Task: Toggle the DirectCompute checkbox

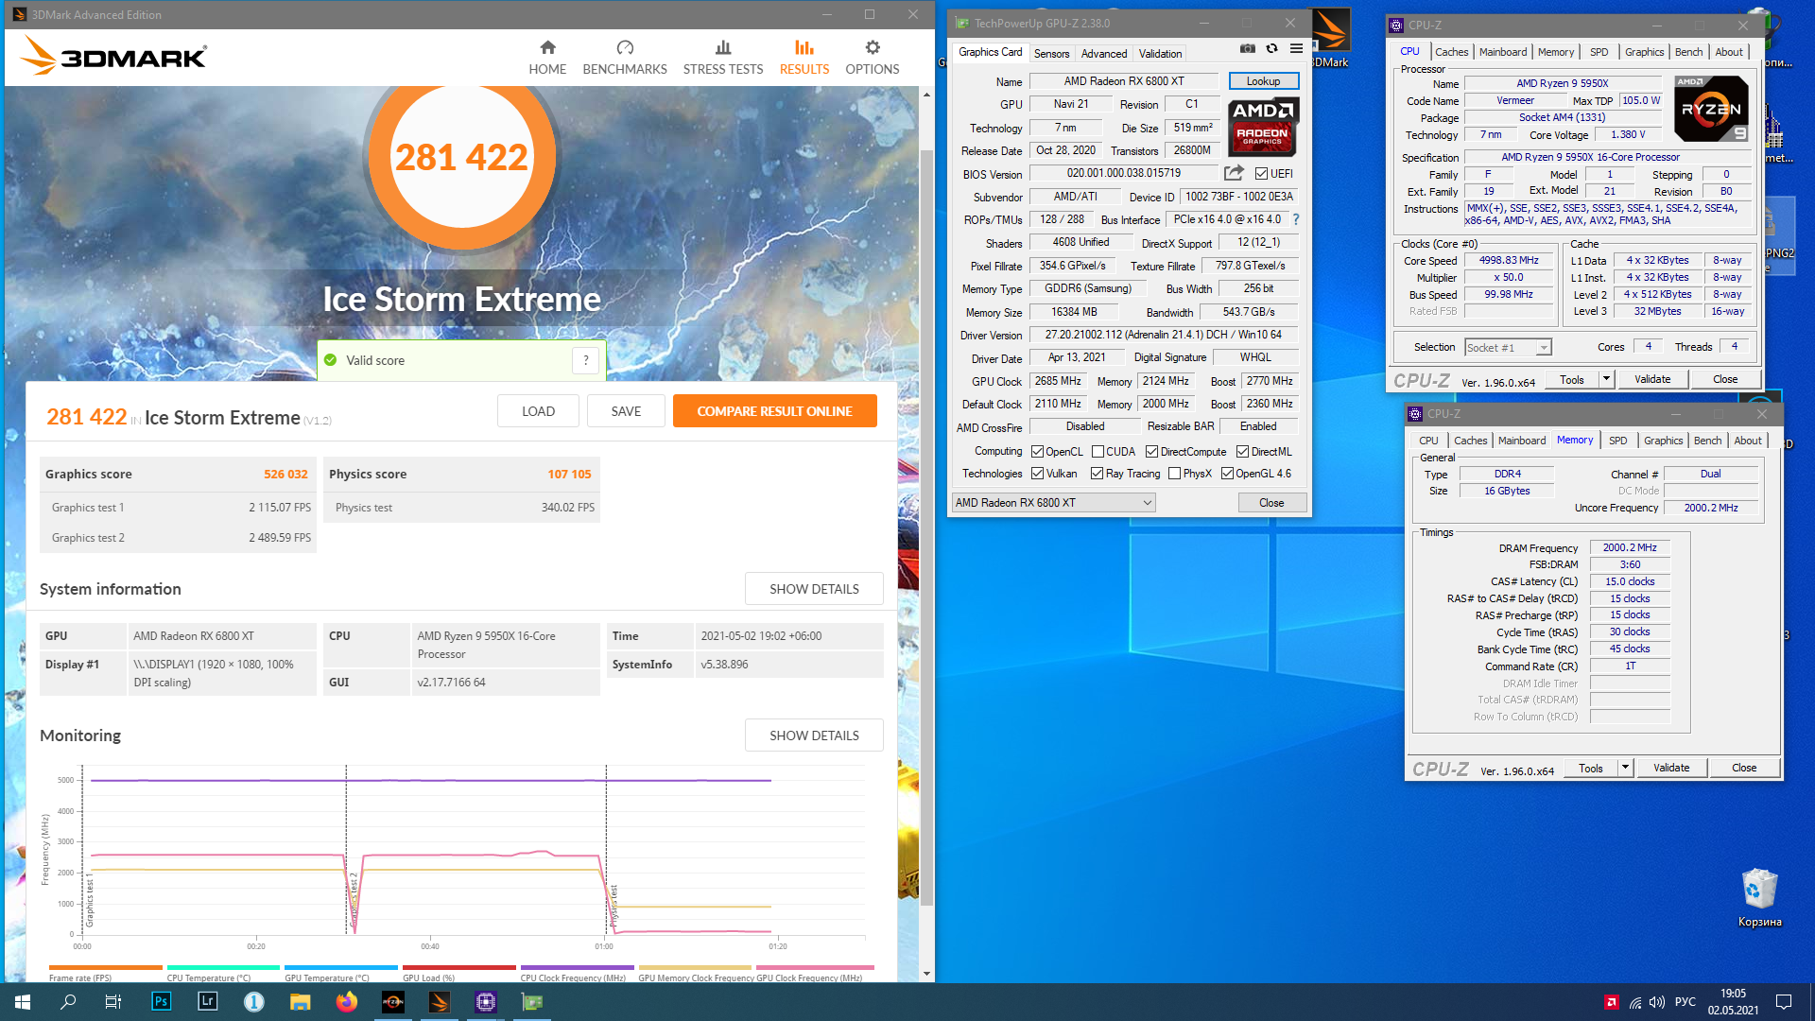Action: (x=1151, y=452)
